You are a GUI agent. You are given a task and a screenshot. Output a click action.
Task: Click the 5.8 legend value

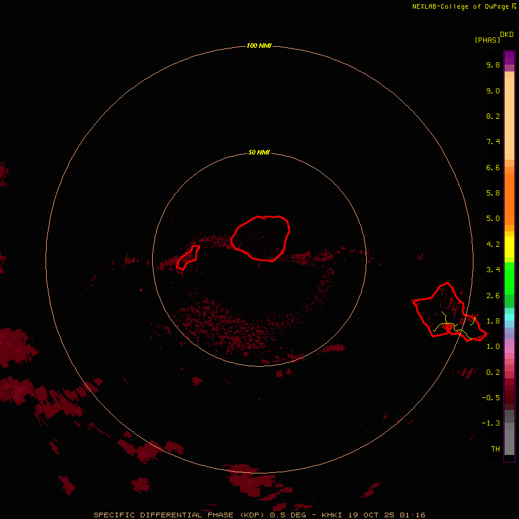pyautogui.click(x=493, y=193)
